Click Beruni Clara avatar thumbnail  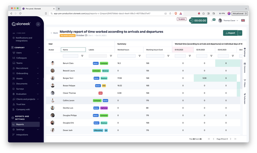tap(53, 63)
